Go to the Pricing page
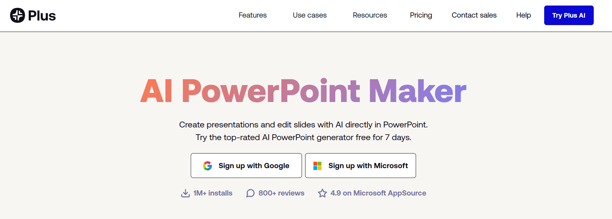The image size is (612, 219). (421, 15)
